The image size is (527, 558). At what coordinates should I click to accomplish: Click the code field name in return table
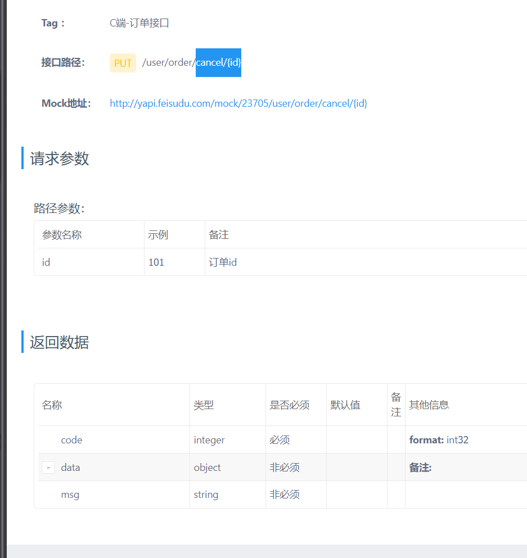71,439
